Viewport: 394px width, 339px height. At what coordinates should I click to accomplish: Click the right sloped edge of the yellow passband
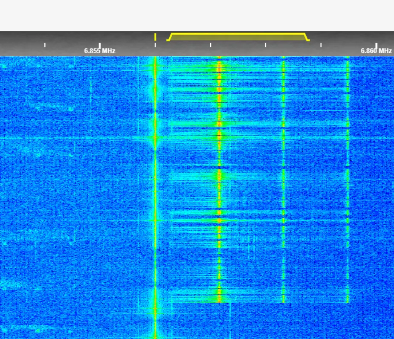(x=307, y=38)
